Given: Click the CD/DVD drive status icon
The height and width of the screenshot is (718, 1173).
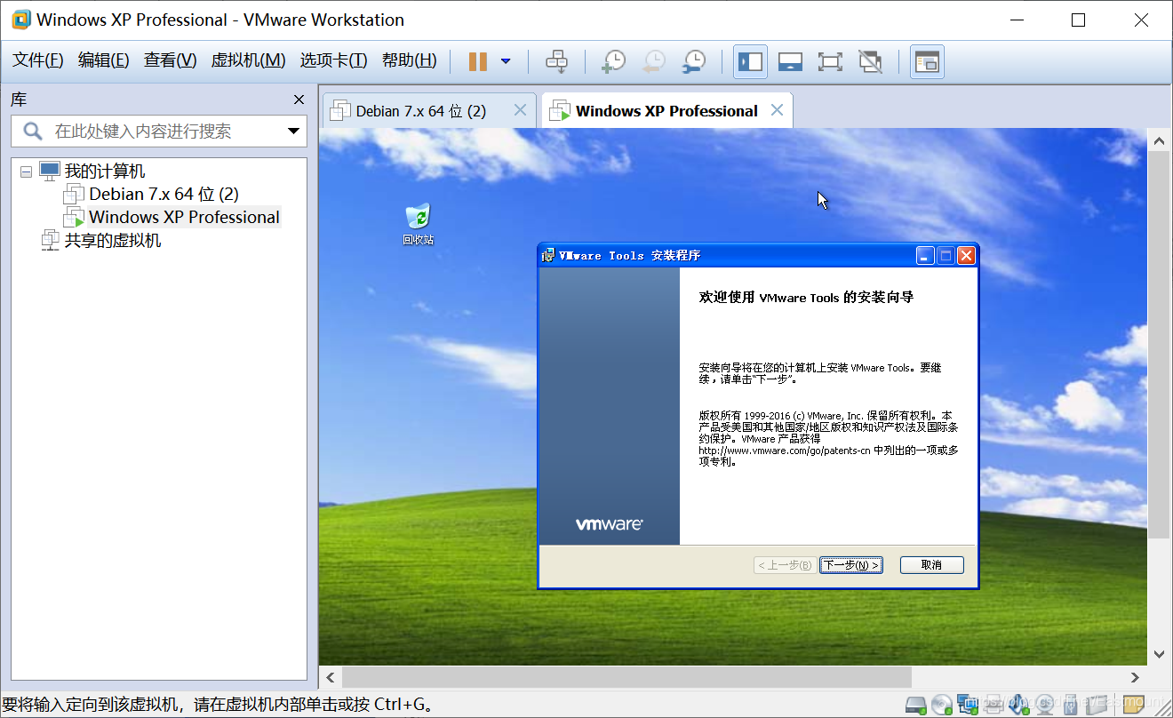Looking at the screenshot, I should click(x=942, y=706).
